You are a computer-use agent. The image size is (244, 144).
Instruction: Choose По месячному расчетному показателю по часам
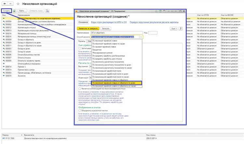(117, 68)
